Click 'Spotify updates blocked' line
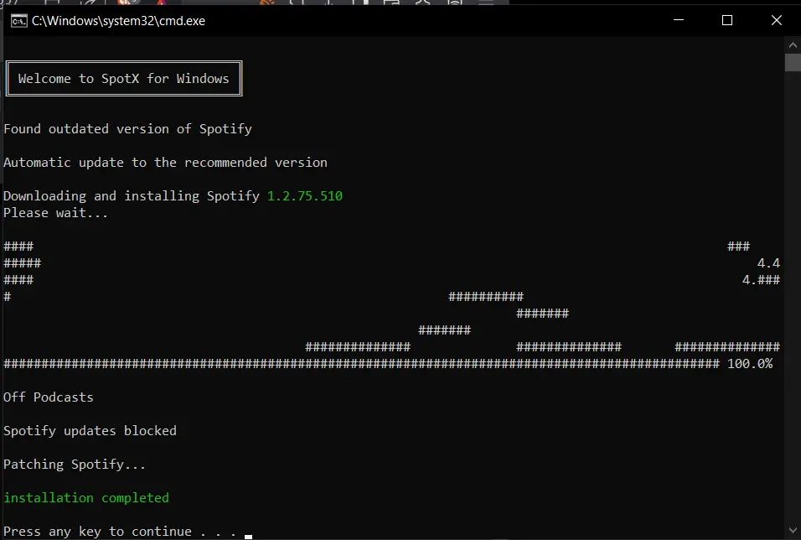The image size is (801, 540). click(90, 430)
